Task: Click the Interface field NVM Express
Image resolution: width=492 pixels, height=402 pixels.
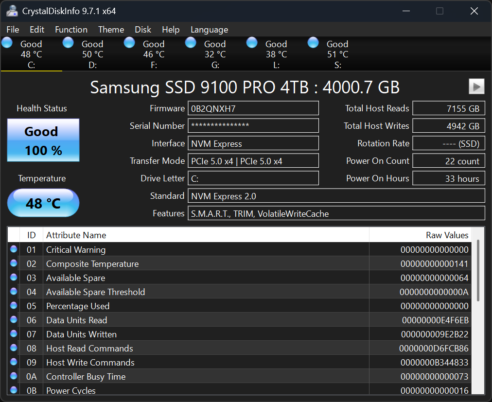Action: pyautogui.click(x=253, y=143)
